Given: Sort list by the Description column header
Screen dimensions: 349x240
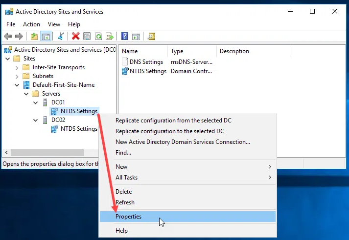Looking at the screenshot, I should point(253,51).
